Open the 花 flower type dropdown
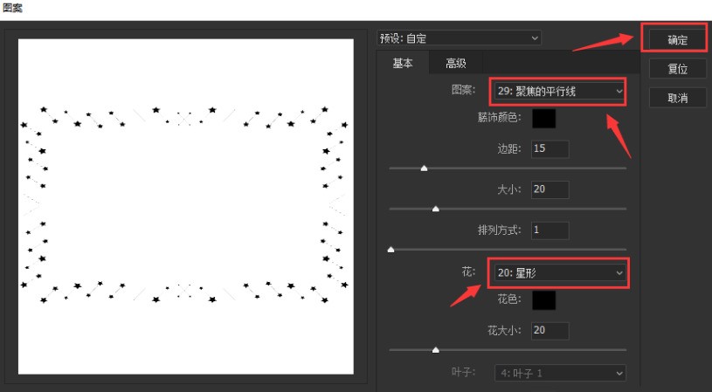712x392 pixels. 558,273
